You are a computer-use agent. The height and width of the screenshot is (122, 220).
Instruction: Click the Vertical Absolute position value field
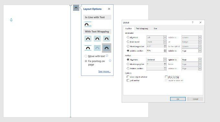pos(155,64)
